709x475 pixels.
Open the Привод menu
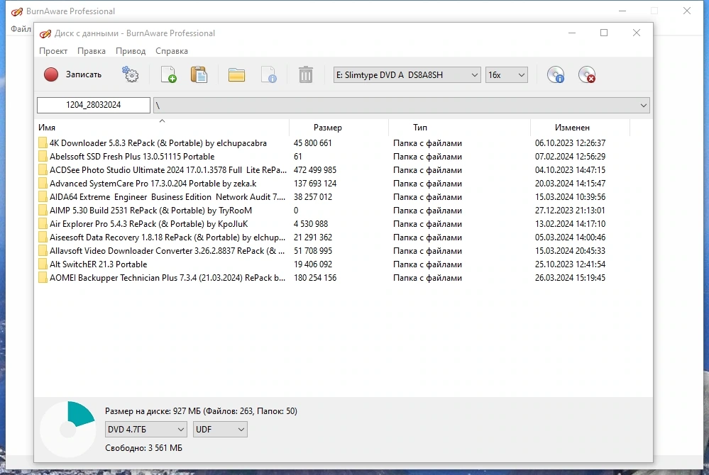pos(131,51)
